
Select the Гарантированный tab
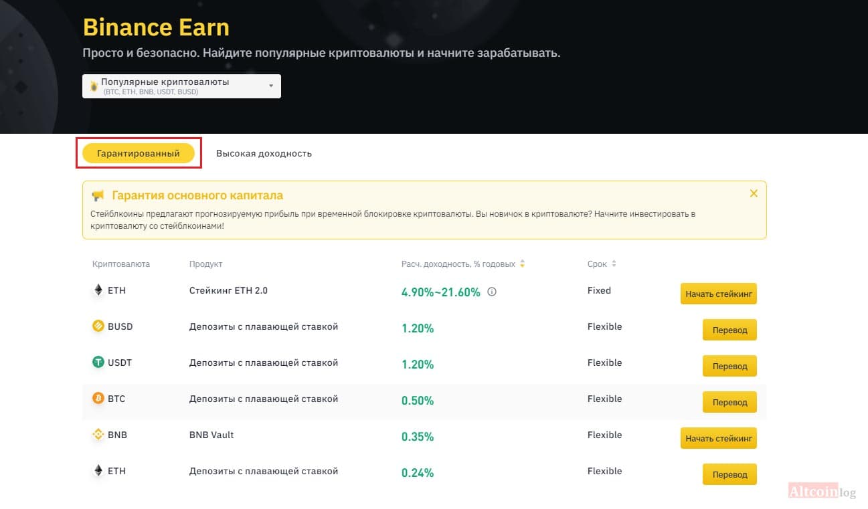tap(139, 153)
